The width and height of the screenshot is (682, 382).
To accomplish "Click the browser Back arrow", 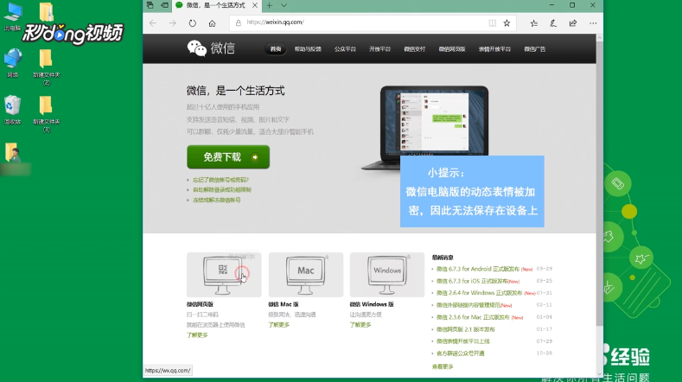I will (x=153, y=23).
